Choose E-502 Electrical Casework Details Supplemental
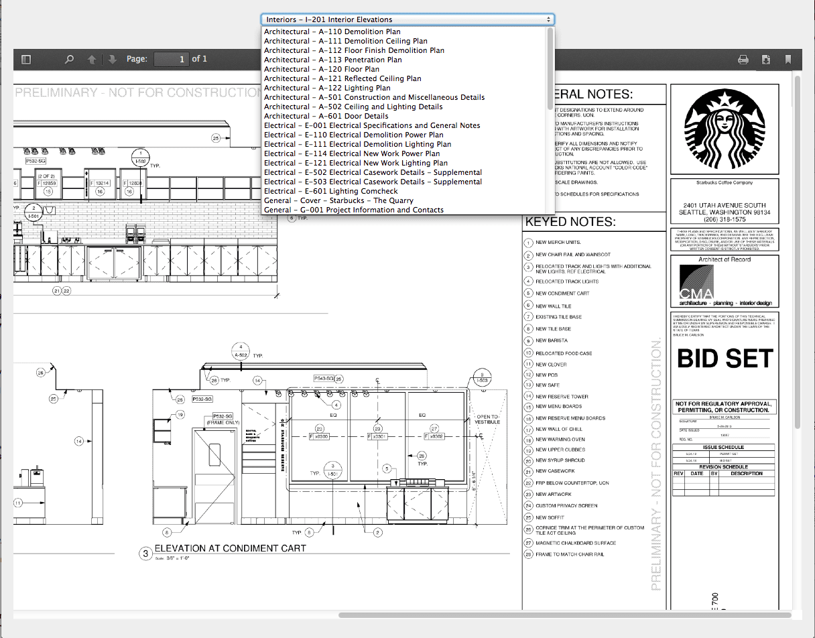 pyautogui.click(x=404, y=172)
